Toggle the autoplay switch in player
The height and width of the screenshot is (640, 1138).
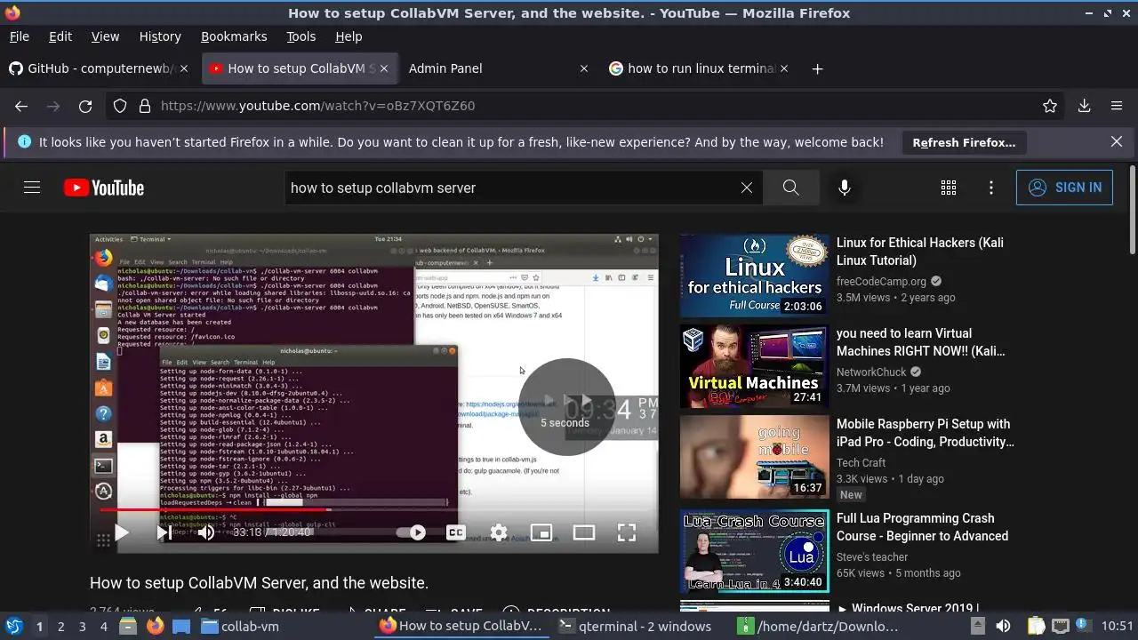pos(411,532)
